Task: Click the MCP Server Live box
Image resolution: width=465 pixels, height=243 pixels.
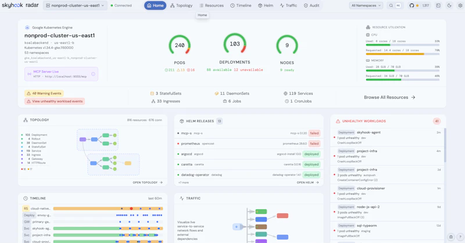Action: click(62, 74)
